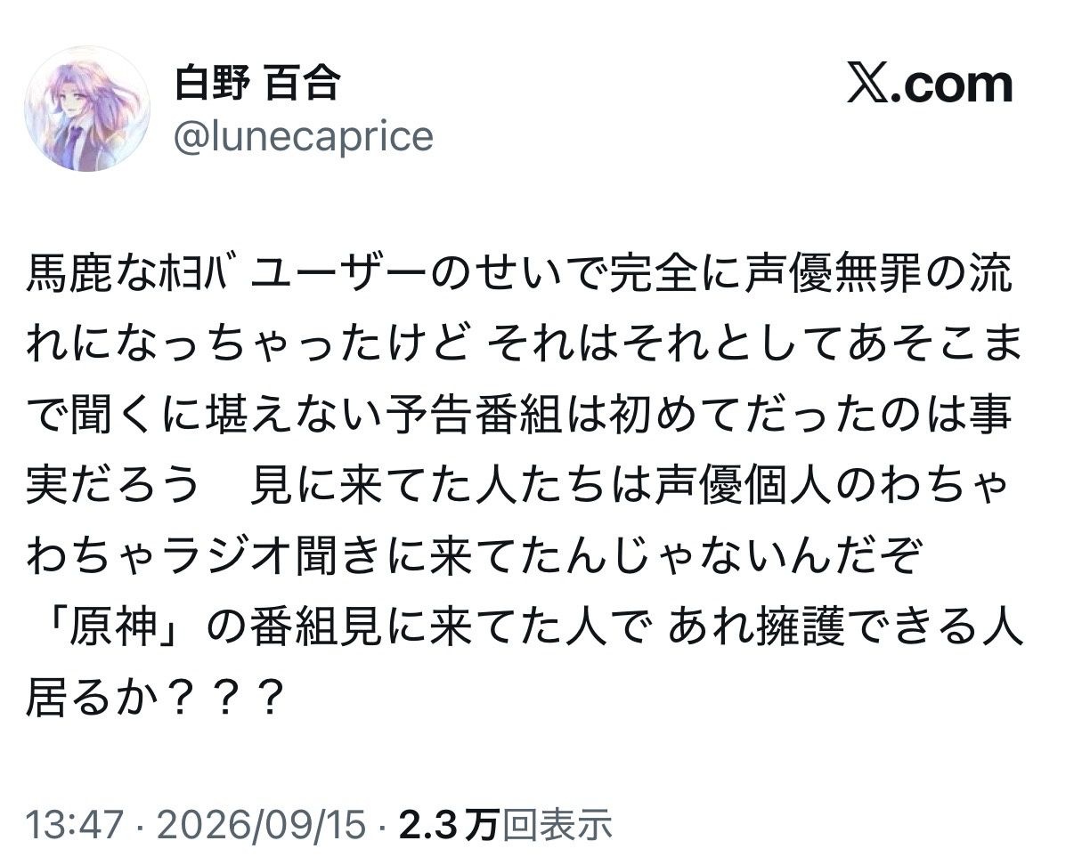Screen dimensions: 1074x865
Task: Click the 13:47 timestamp
Action: pos(73,825)
